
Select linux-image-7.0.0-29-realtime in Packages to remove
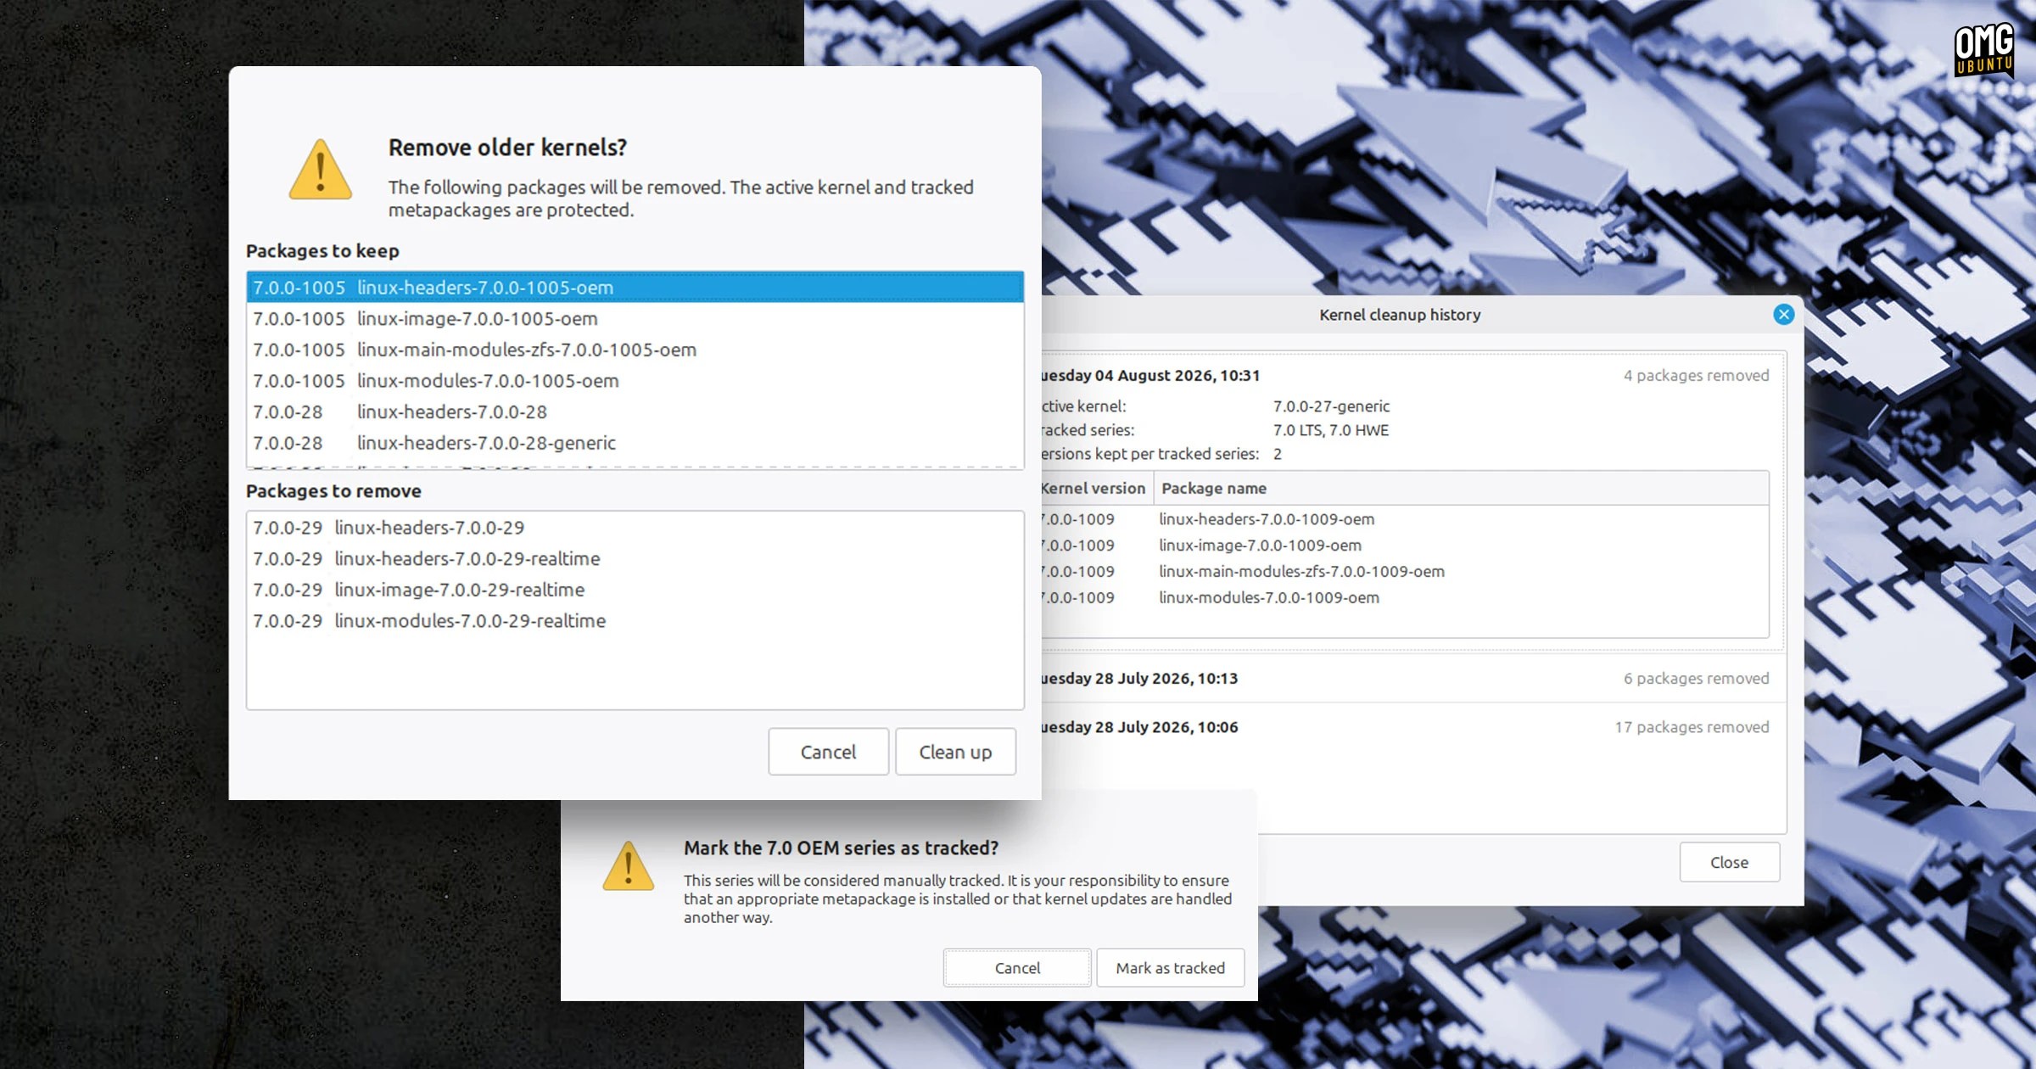pyautogui.click(x=635, y=590)
